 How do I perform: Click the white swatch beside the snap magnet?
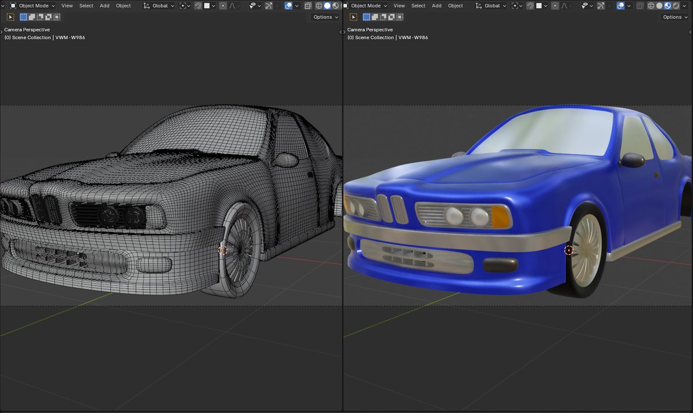pyautogui.click(x=206, y=5)
